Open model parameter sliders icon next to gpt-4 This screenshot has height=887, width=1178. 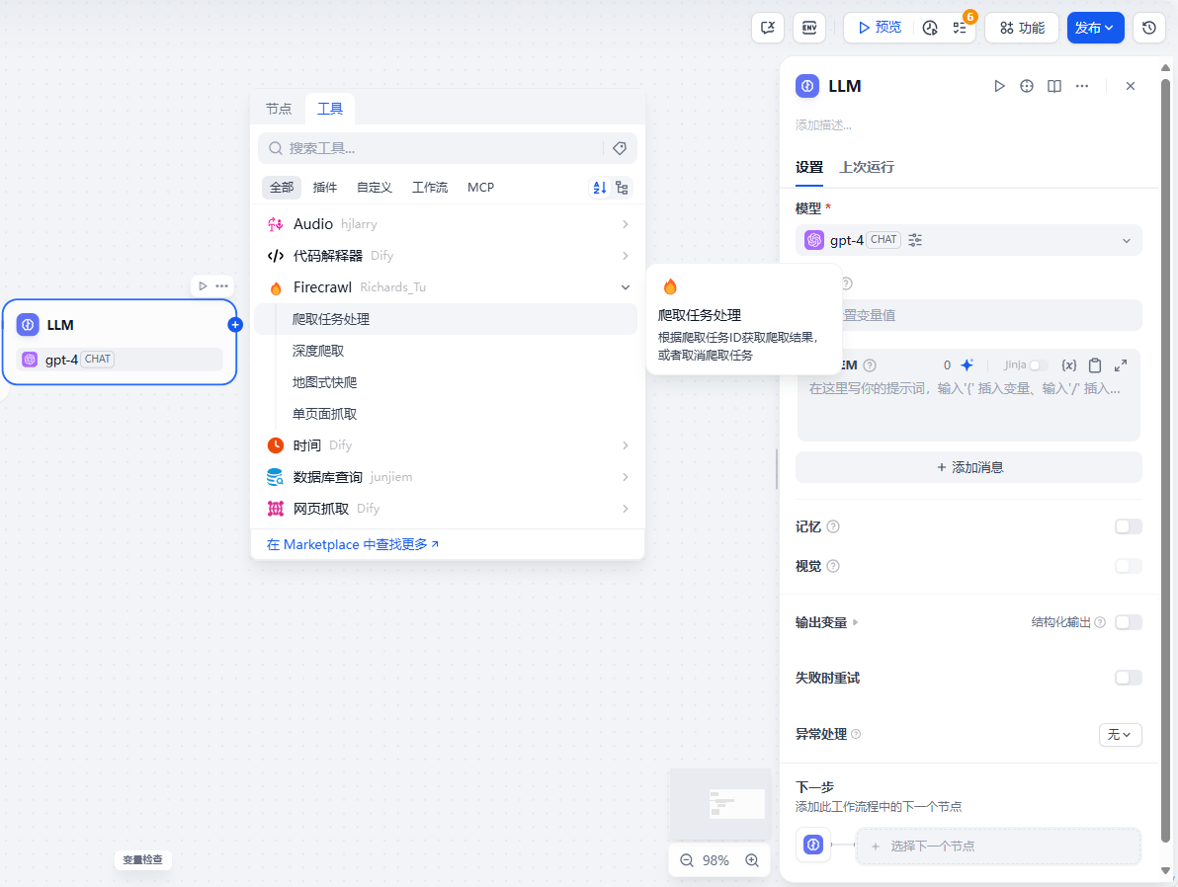915,240
